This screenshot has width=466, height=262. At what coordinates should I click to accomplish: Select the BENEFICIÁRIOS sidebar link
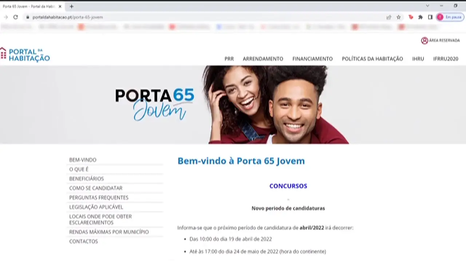[x=87, y=179]
